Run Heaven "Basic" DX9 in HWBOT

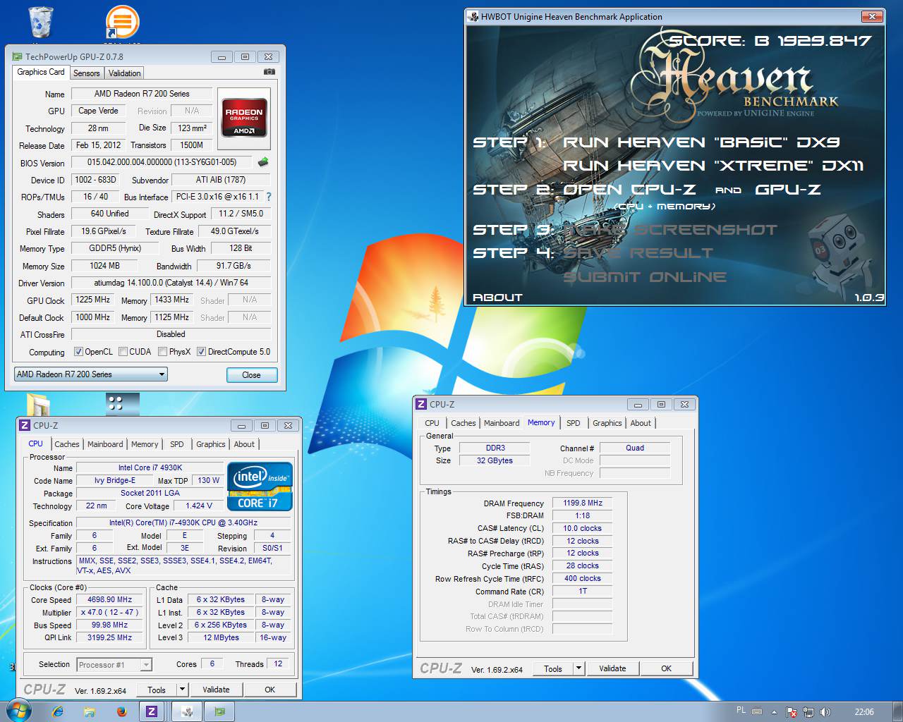point(701,142)
